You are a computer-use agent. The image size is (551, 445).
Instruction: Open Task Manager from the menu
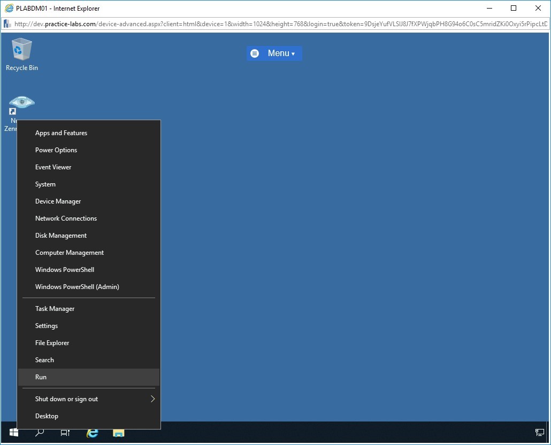point(55,308)
